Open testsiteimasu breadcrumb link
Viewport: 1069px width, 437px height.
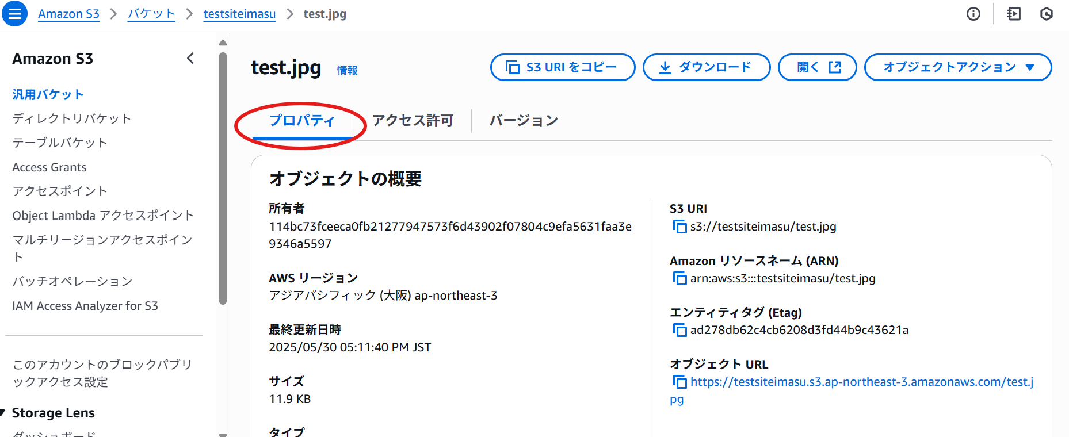pos(239,14)
